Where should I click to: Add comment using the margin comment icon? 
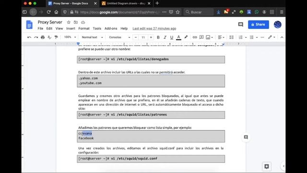[246, 137]
